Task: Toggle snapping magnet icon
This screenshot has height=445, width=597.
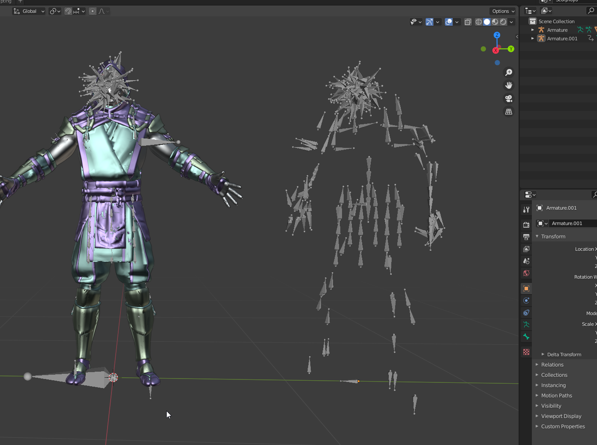Action: [68, 11]
